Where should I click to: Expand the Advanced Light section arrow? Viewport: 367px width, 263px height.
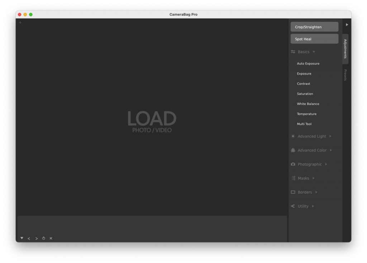[x=330, y=136]
